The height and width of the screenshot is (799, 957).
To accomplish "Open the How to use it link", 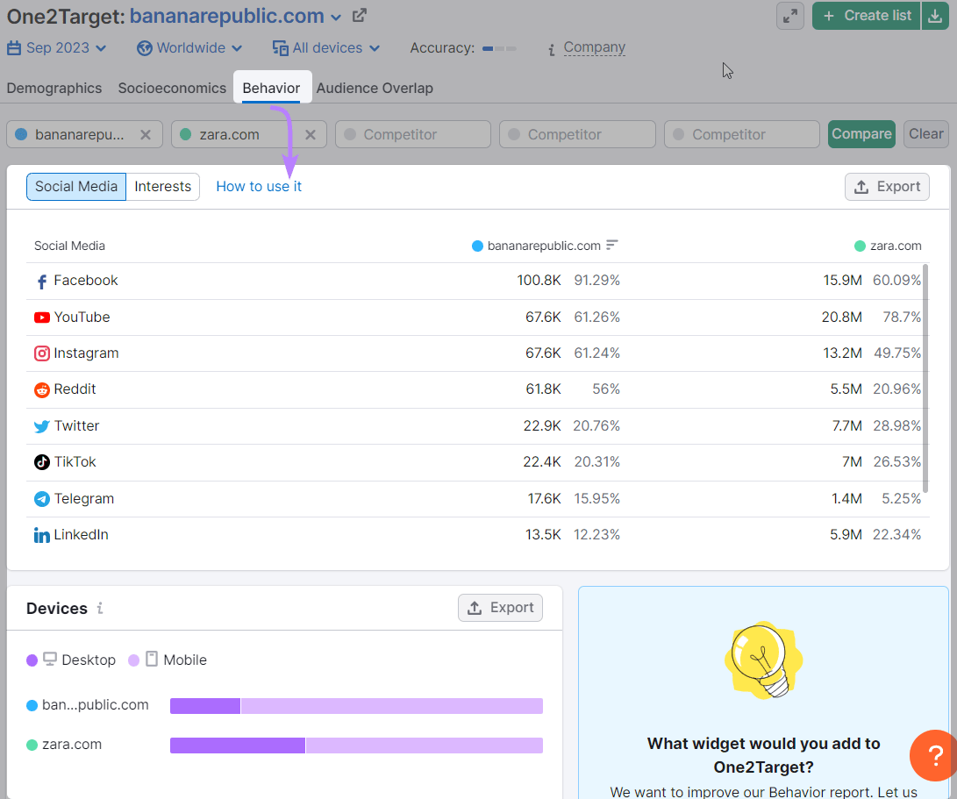I will (x=258, y=186).
